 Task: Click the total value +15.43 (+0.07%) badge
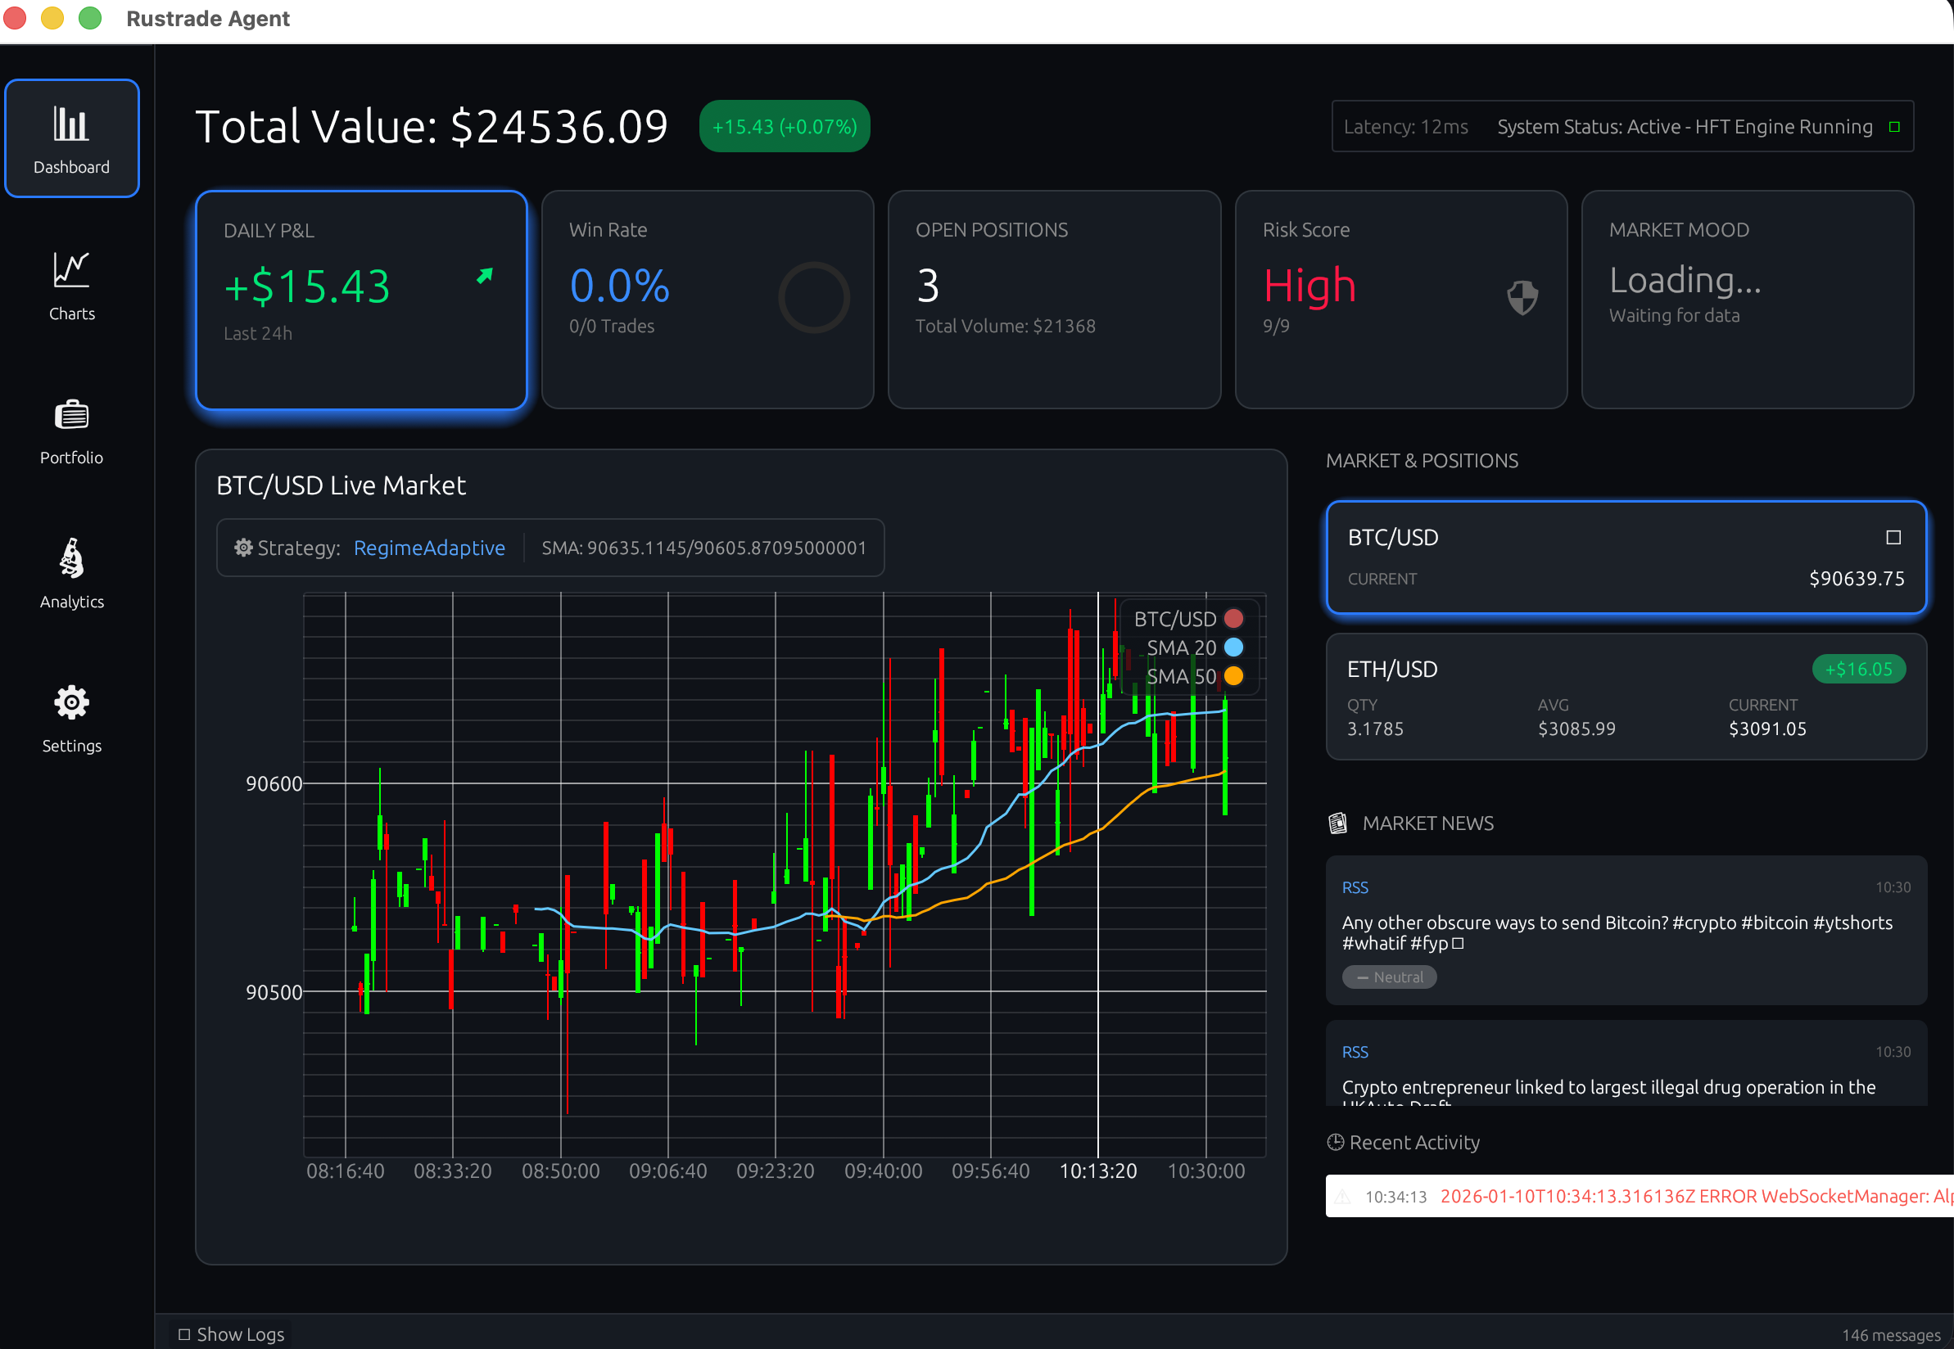tap(785, 127)
